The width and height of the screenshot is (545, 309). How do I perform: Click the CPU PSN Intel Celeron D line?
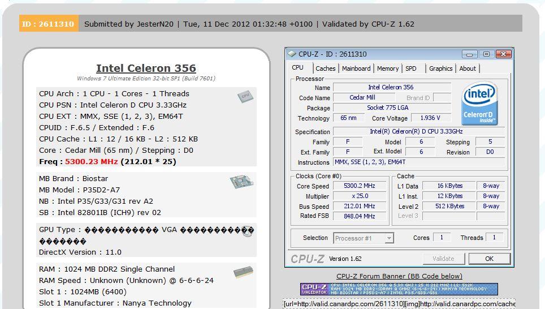113,105
